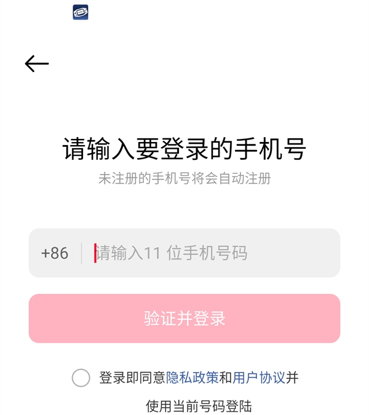Click the 请输入要登录的手机号 heading
This screenshot has height=415, width=369.
184,149
